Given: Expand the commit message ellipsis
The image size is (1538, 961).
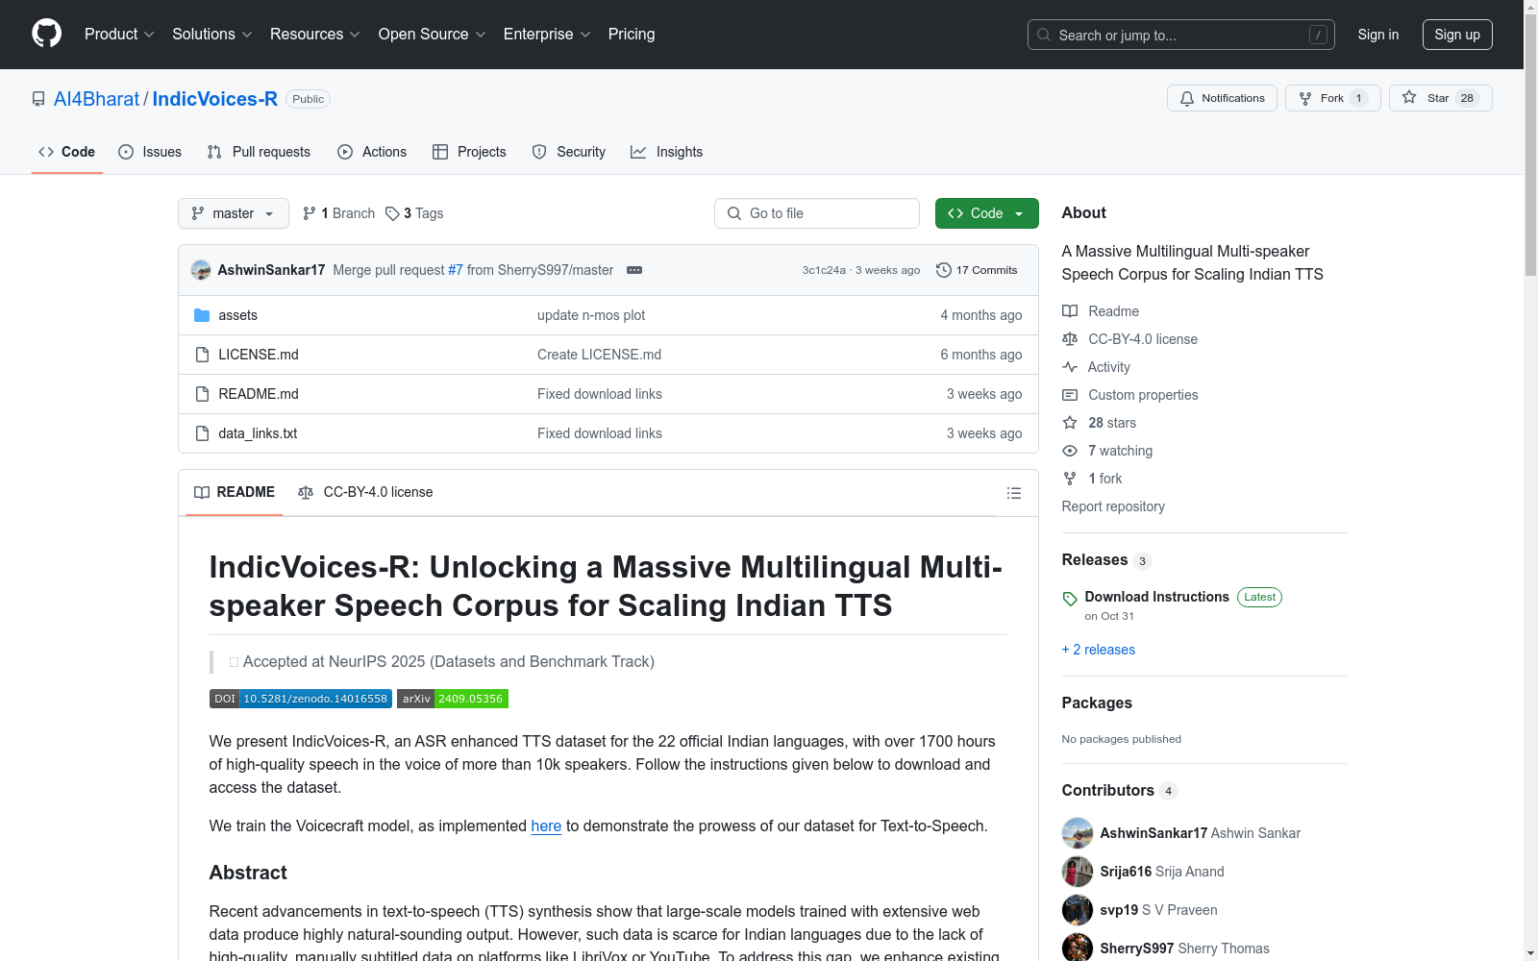Looking at the screenshot, I should coord(634,270).
